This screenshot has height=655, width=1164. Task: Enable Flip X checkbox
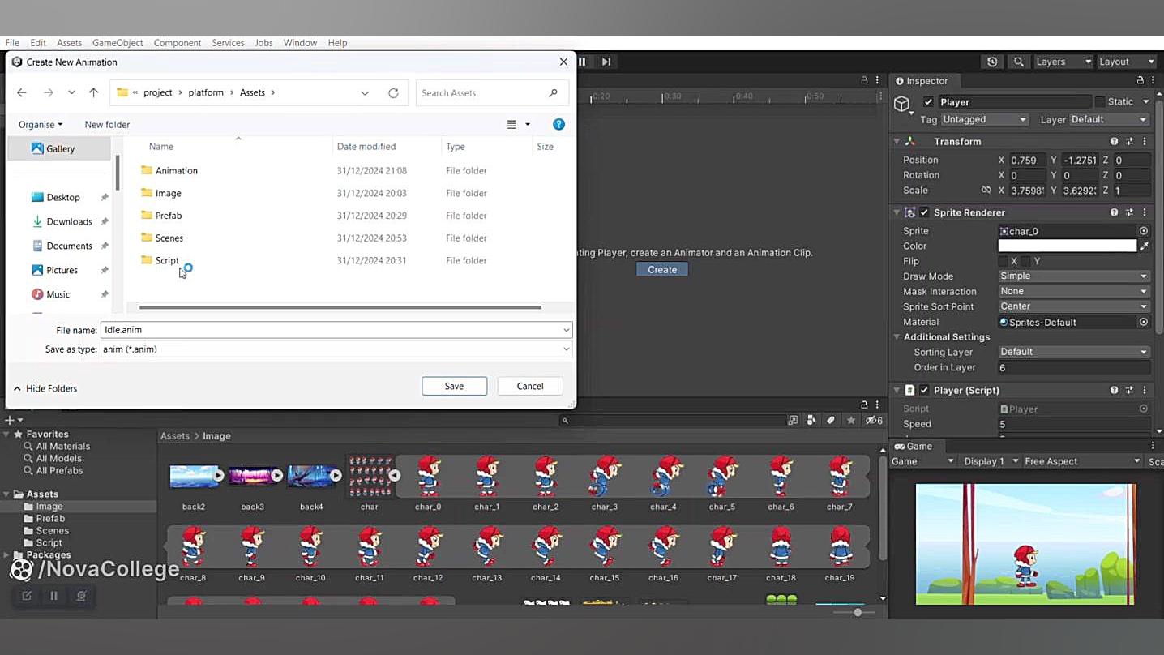tap(1004, 261)
